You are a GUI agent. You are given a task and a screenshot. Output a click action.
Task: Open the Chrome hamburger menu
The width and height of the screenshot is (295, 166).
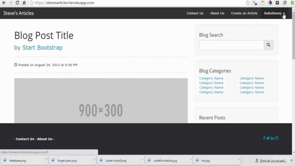[x=292, y=3]
